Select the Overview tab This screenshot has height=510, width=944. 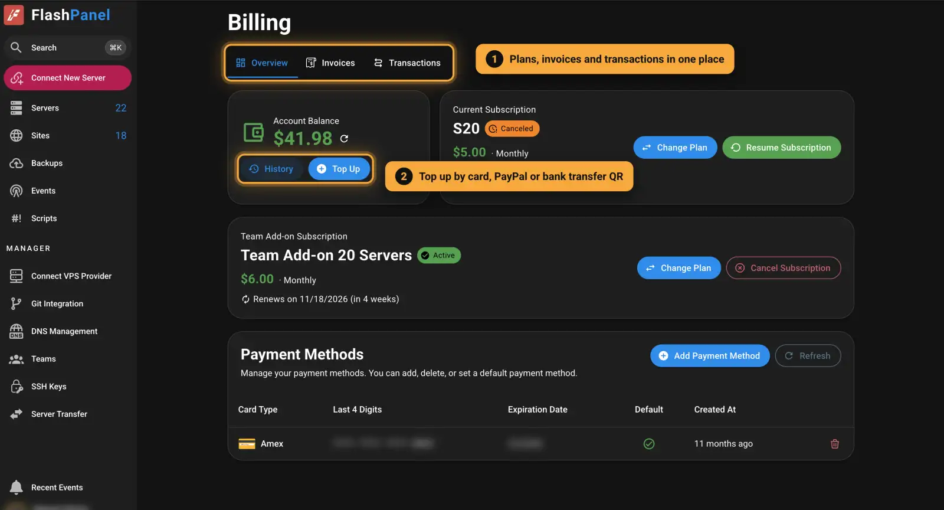(x=262, y=63)
